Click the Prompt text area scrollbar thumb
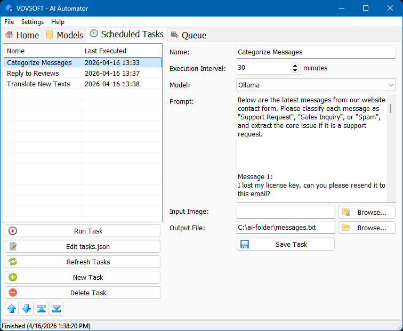 point(391,108)
